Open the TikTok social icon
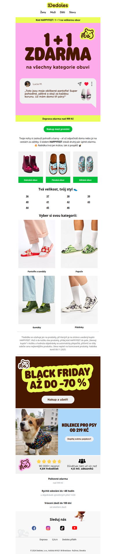 [x=62, y=528]
